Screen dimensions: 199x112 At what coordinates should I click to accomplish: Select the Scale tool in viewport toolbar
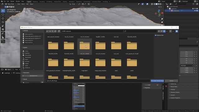3,26
